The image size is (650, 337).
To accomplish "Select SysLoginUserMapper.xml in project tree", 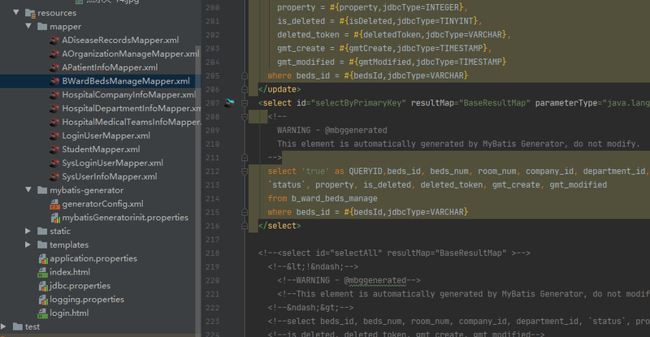I will pos(112,163).
